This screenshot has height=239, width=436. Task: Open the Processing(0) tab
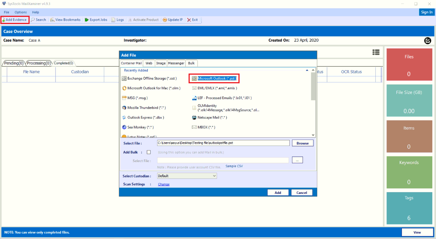(39, 63)
